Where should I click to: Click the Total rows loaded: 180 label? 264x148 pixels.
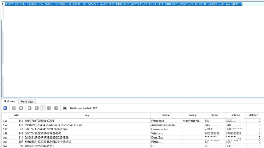coord(83,108)
